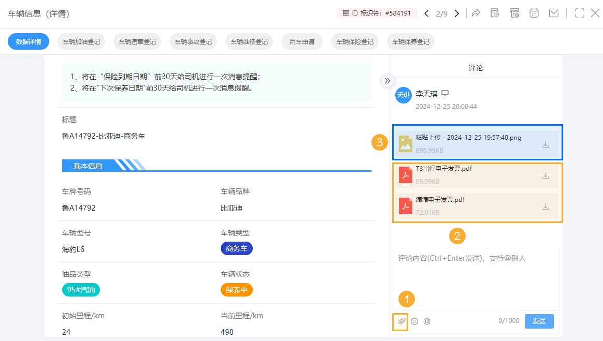Click the print/export icon in the toolbar
603x341 pixels.
(x=514, y=13)
